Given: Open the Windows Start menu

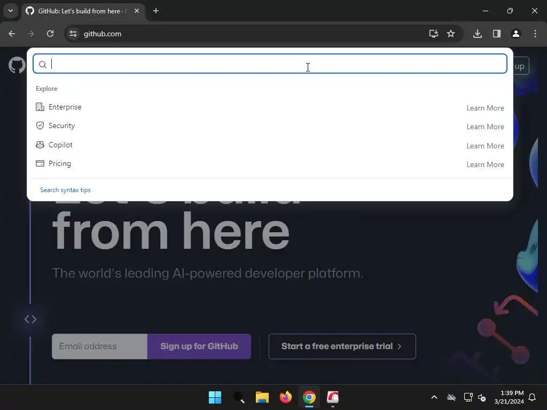Looking at the screenshot, I should [x=215, y=397].
